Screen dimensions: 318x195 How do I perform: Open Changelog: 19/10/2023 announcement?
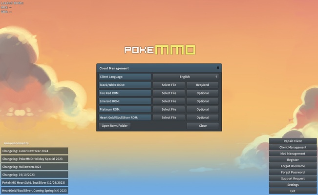click(35, 175)
